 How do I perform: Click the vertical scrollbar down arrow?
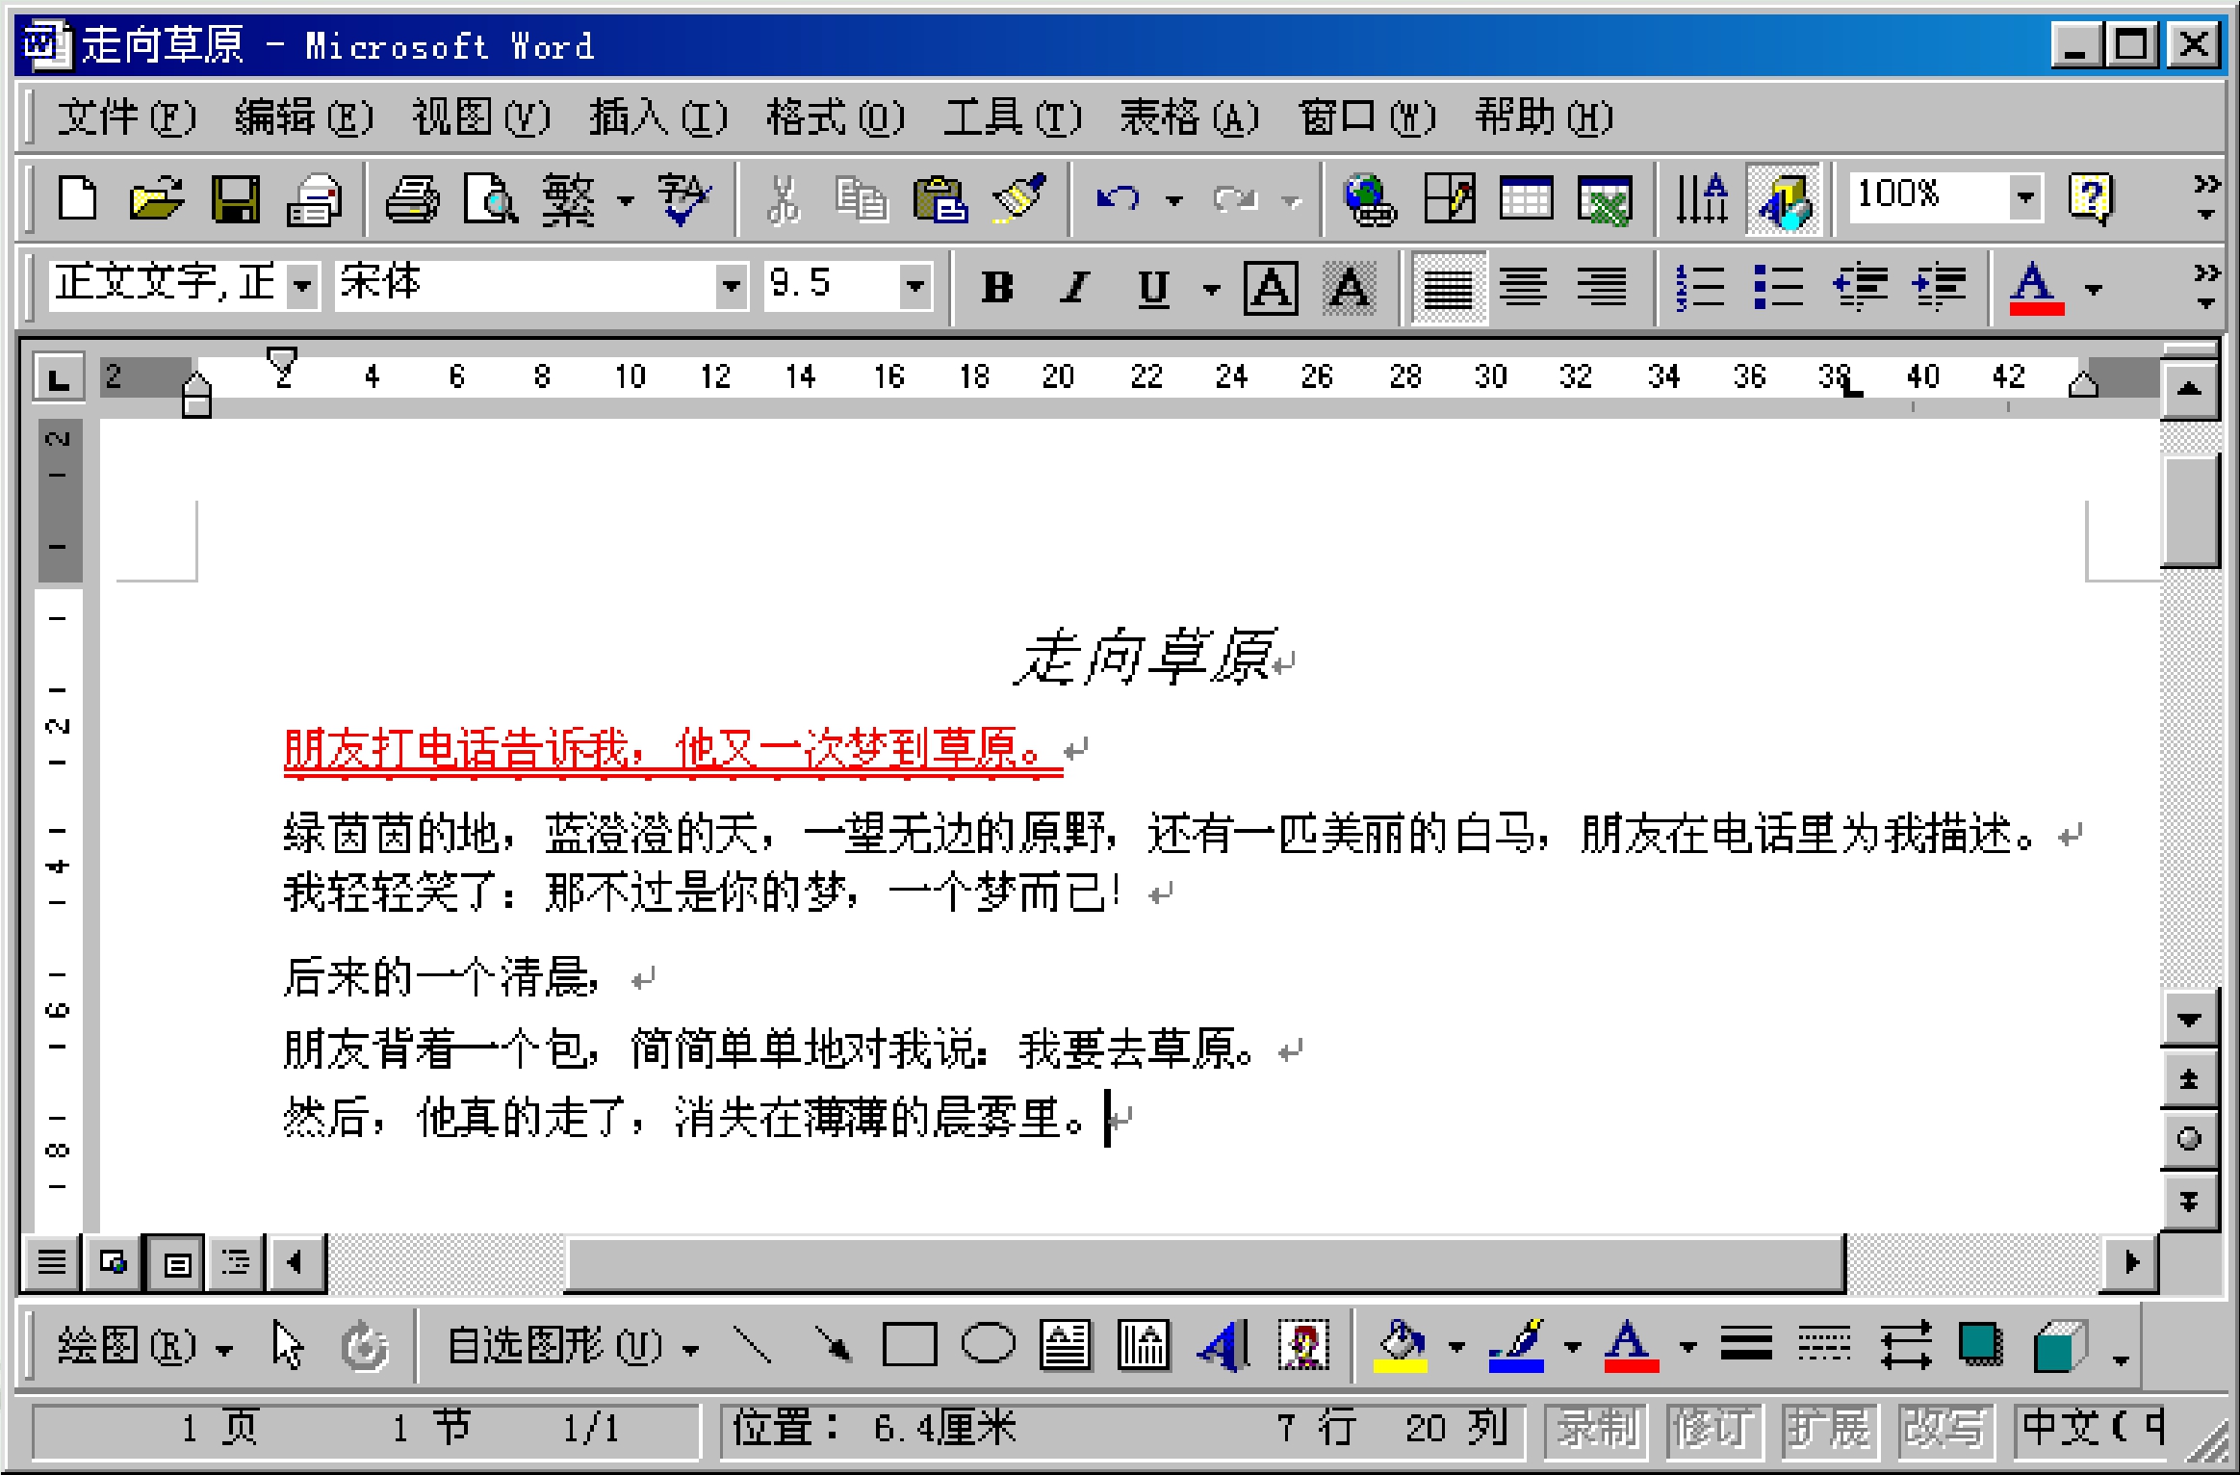(x=2190, y=1020)
